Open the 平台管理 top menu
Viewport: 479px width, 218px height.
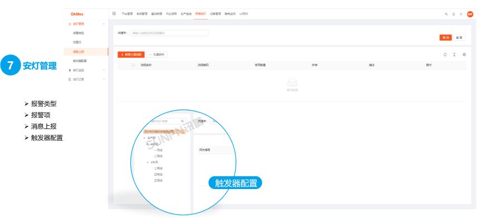[127, 14]
